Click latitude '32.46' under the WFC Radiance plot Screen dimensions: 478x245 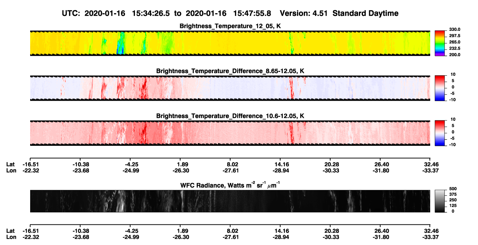pos(430,231)
